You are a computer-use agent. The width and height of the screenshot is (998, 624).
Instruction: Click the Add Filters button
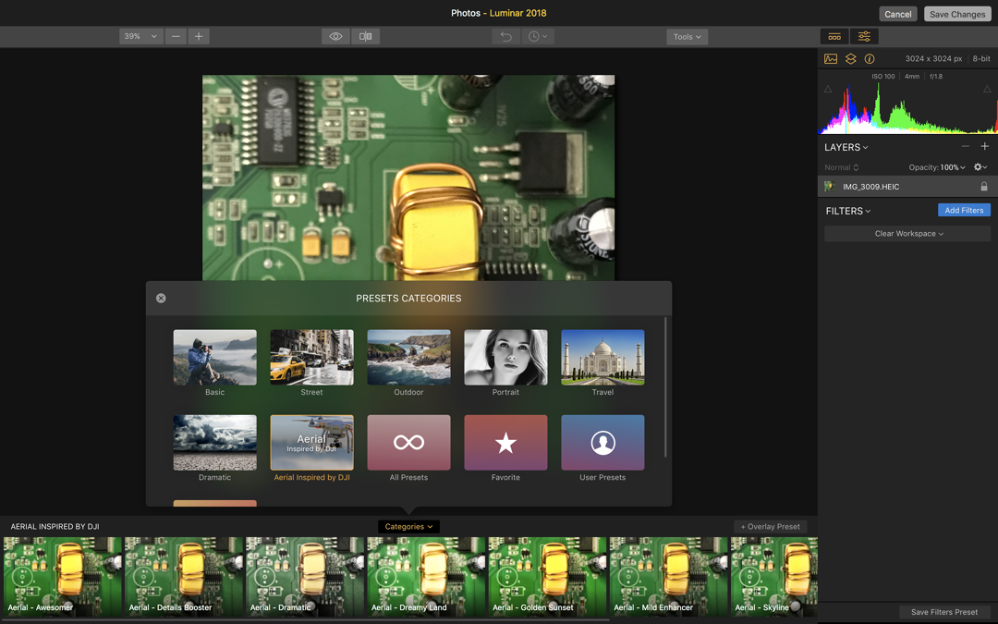point(964,210)
